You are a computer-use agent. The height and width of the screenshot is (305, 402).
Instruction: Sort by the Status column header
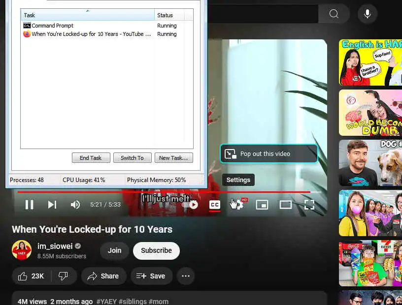[169, 15]
